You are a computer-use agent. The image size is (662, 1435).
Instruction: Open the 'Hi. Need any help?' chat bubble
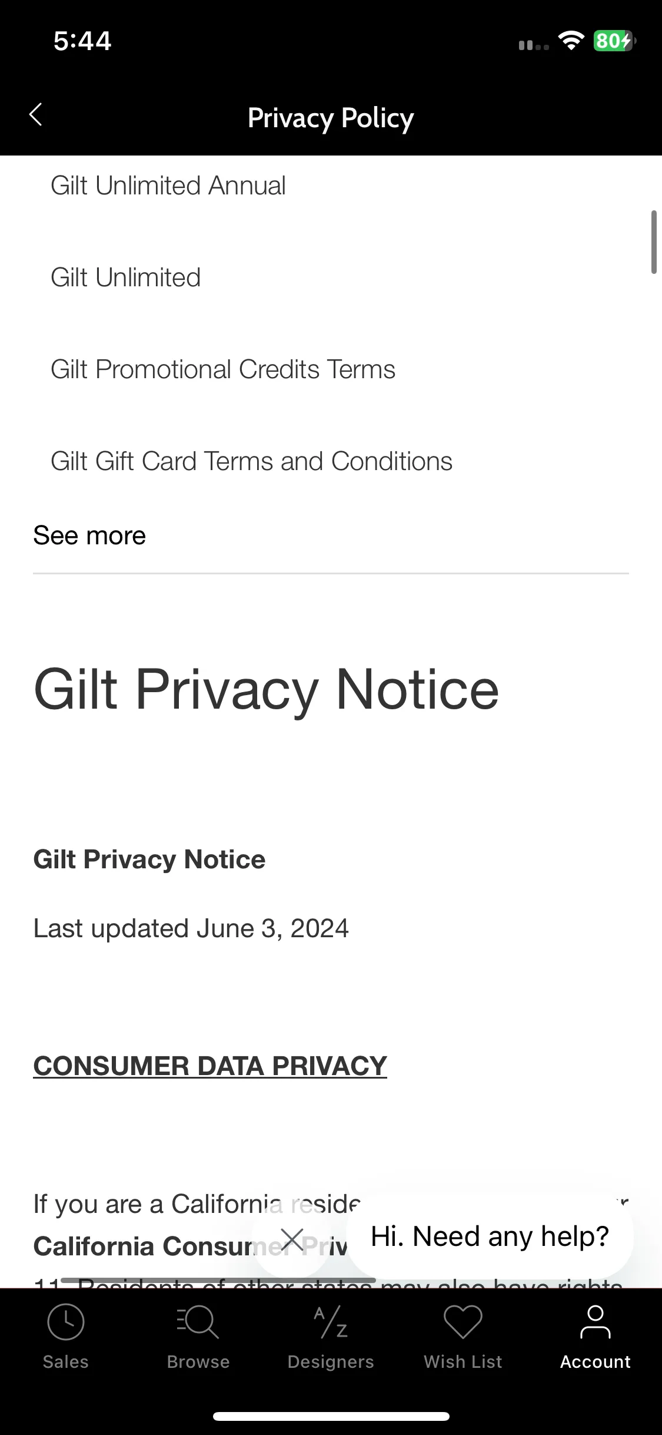490,1236
